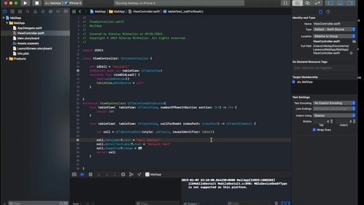Click the image literal swatch in code
364x205 pixels.
[140, 148]
